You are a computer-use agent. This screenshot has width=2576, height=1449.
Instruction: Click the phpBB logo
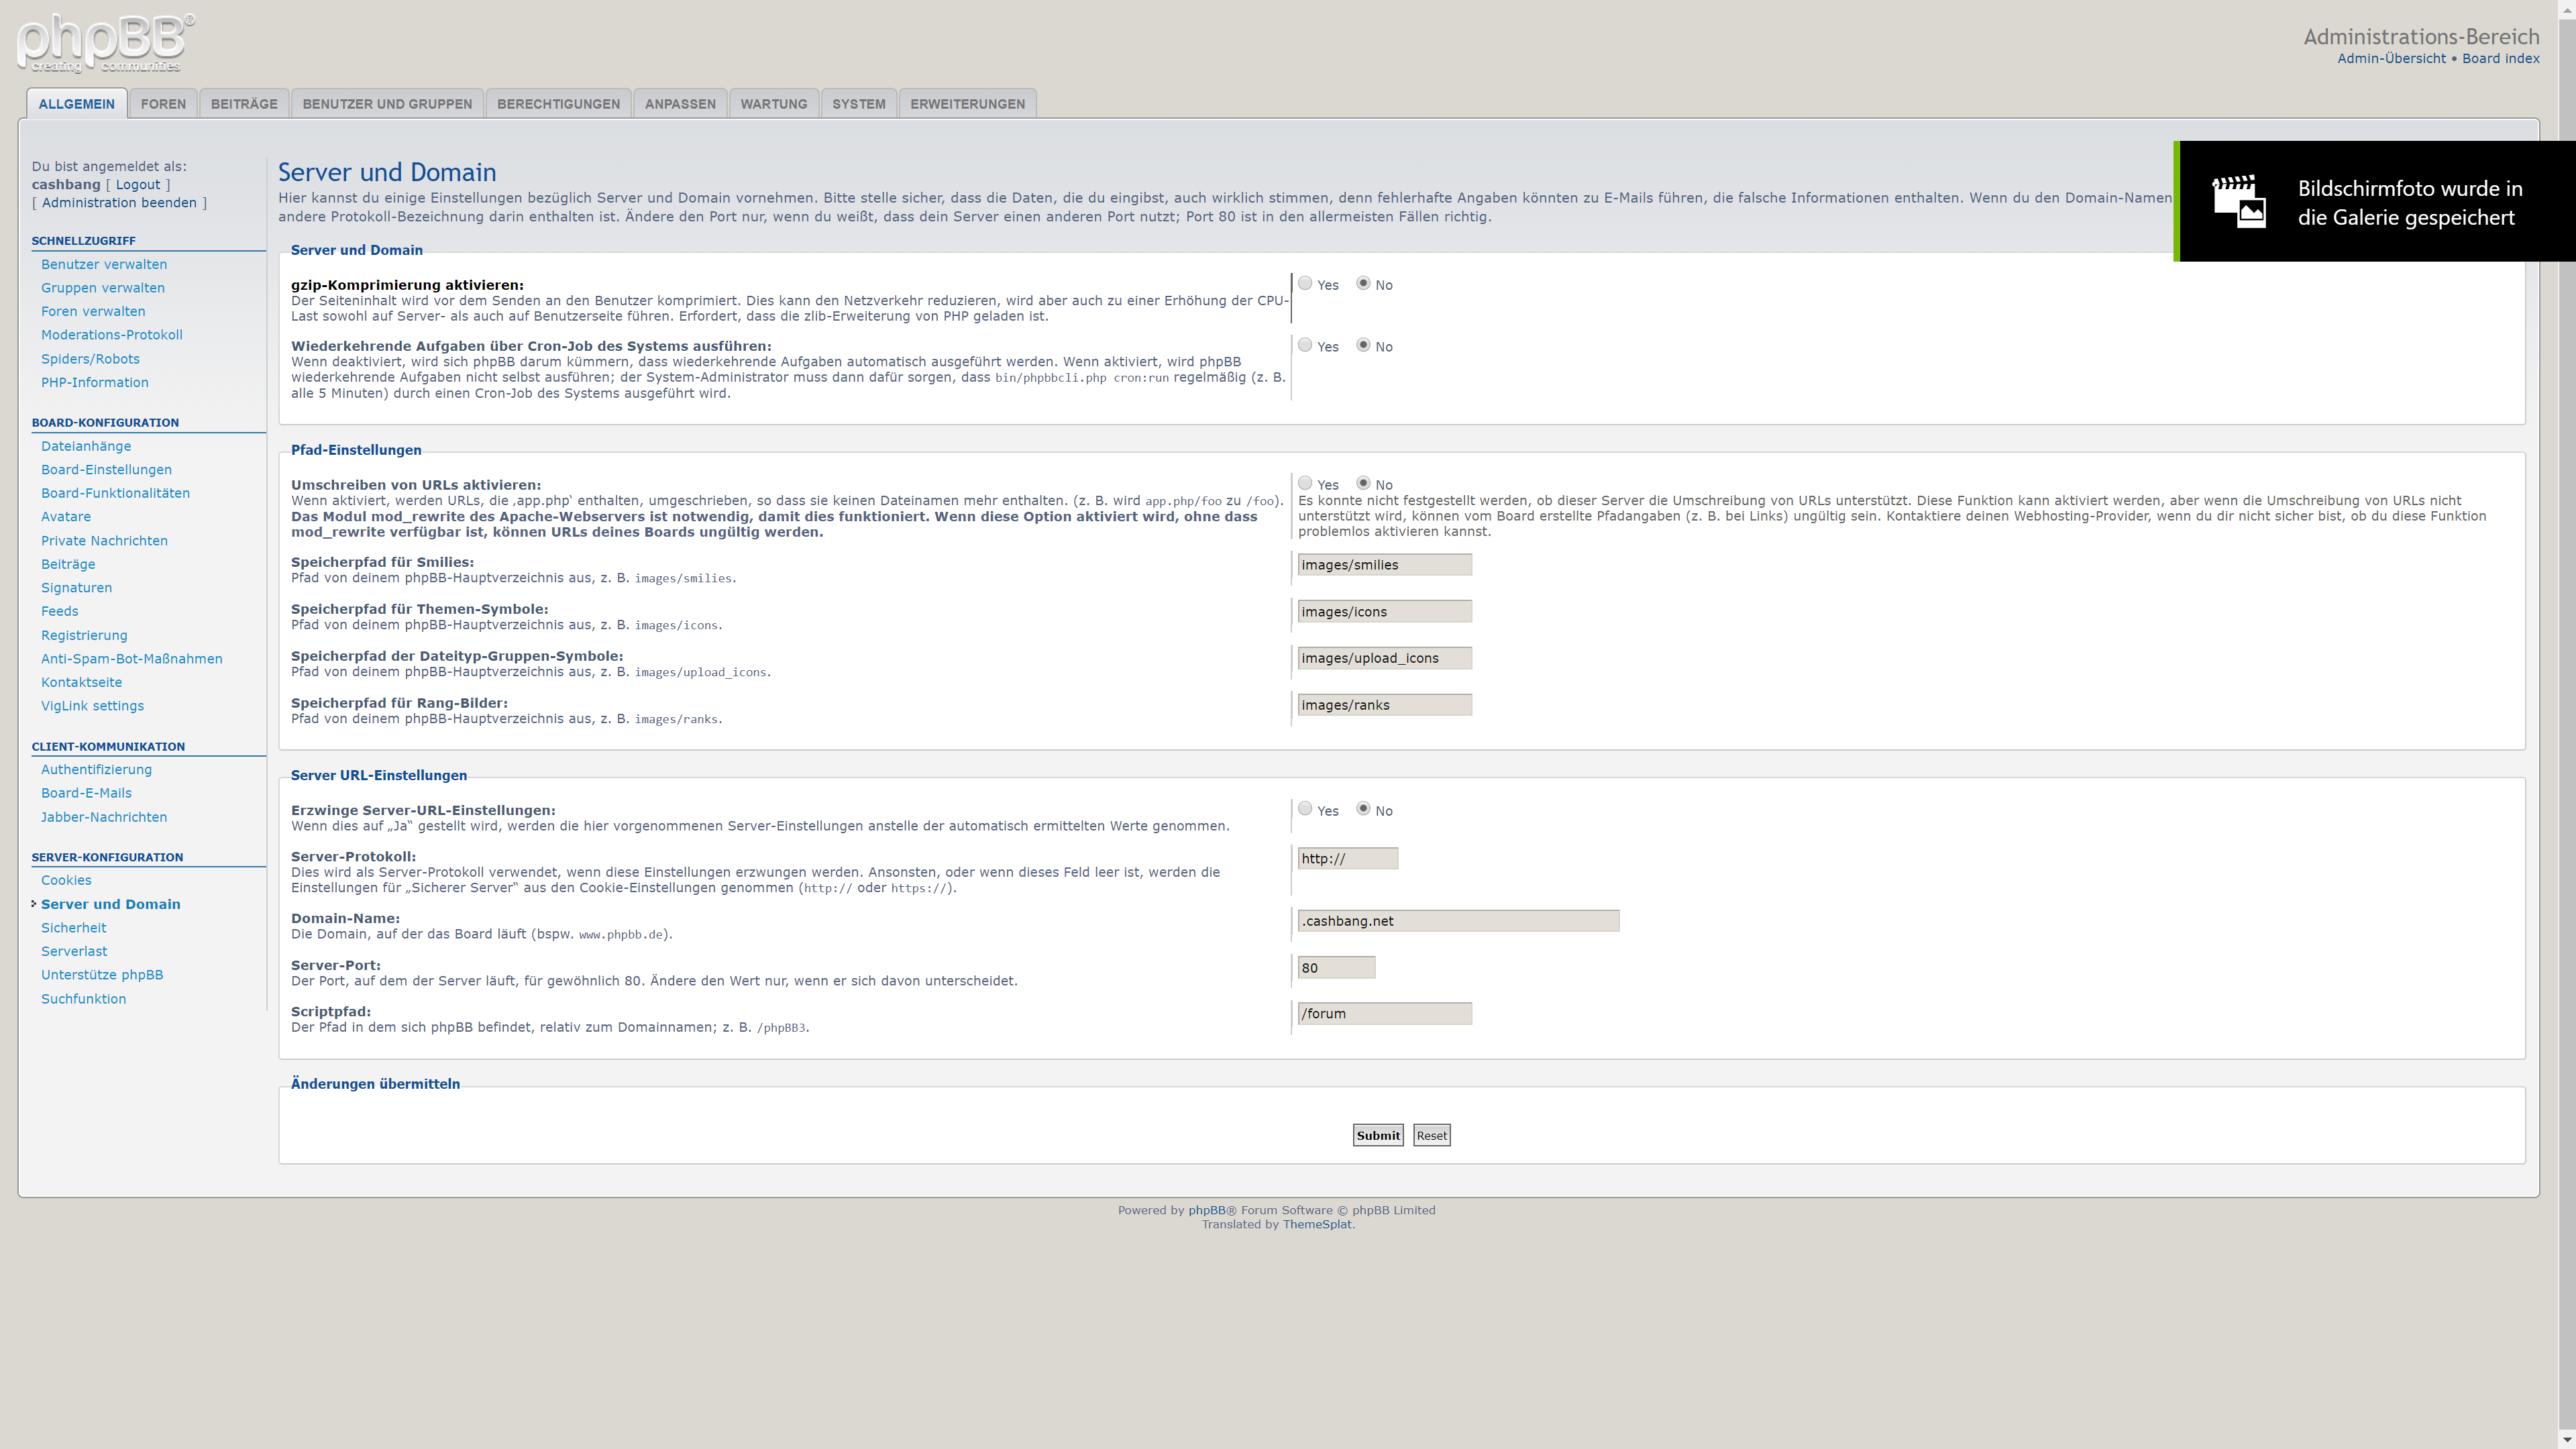[105, 43]
